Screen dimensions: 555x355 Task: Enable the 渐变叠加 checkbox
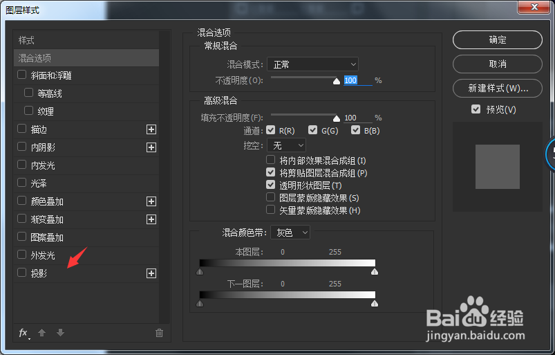click(x=22, y=218)
